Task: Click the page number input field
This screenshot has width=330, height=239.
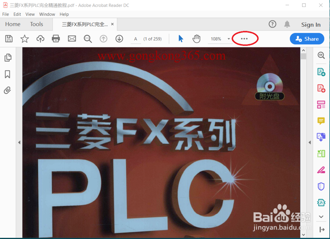Action: 136,39
